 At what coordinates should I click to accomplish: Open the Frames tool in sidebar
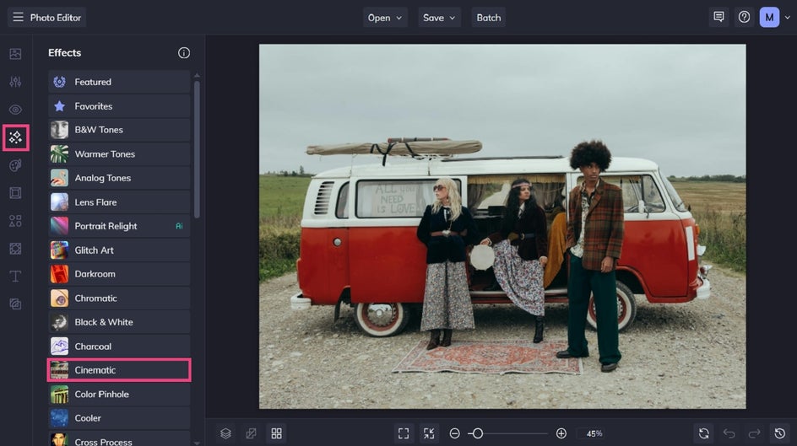point(15,193)
